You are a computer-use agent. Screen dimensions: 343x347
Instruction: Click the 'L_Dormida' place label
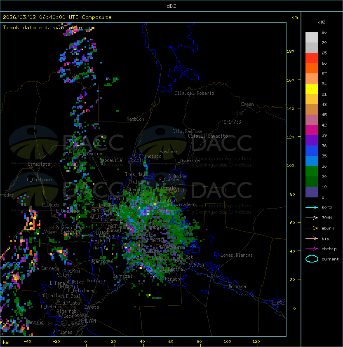coord(235,286)
